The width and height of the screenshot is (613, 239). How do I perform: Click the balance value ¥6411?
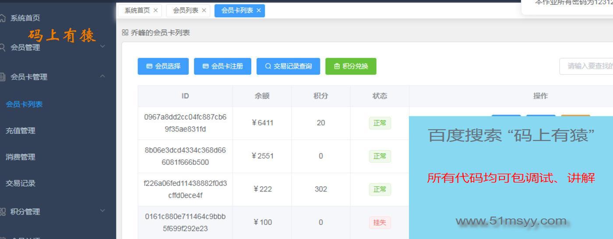262,123
